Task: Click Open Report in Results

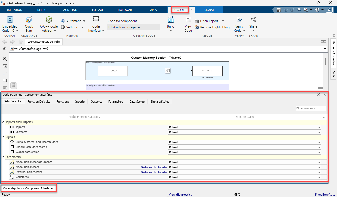Action: coord(209,21)
